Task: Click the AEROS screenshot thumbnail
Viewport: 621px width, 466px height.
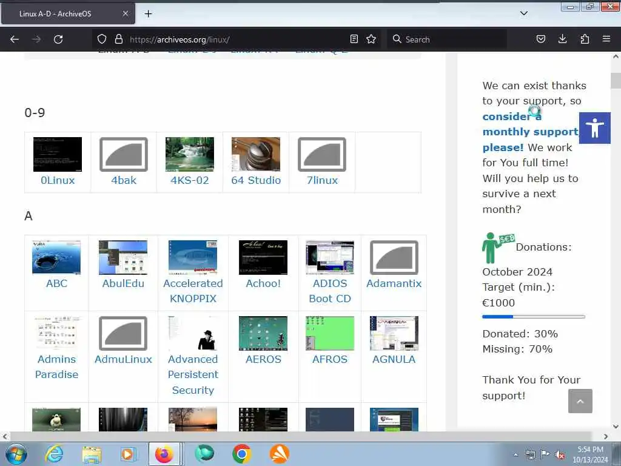Action: (263, 333)
